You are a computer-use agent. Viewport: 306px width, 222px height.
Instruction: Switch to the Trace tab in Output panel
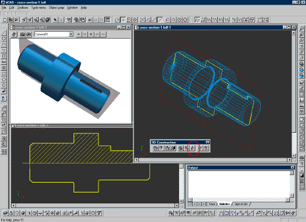click(x=212, y=204)
